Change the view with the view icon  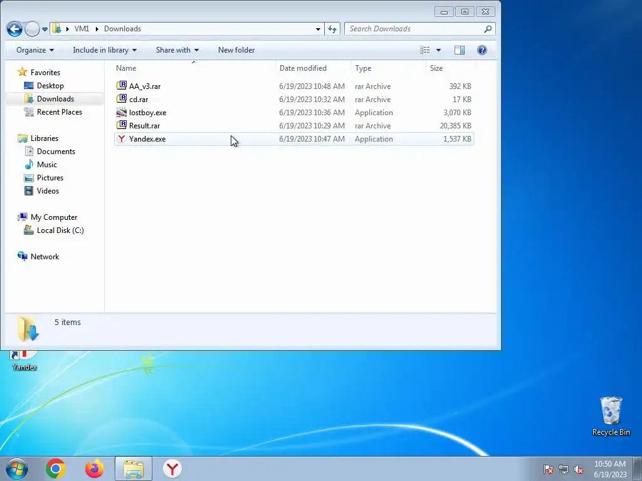(425, 50)
